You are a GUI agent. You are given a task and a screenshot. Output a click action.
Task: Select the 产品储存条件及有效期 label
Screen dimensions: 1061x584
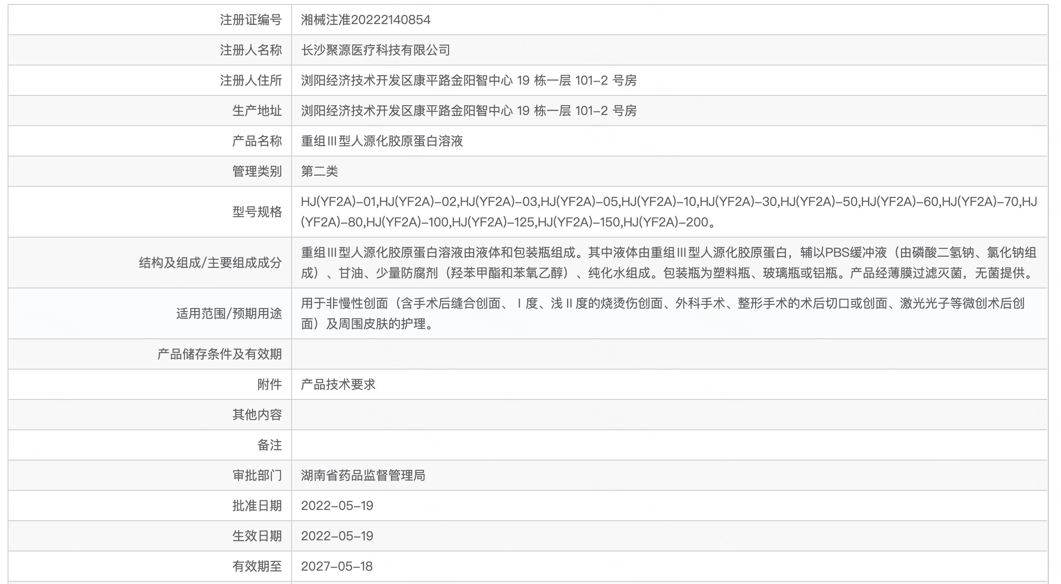coord(220,354)
